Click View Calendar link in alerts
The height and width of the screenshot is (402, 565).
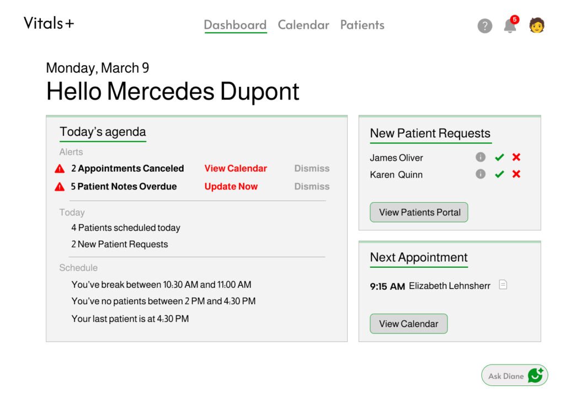[236, 168]
